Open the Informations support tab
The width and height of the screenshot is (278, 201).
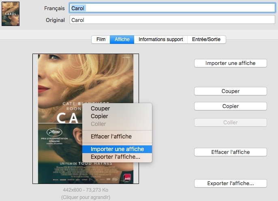161,39
